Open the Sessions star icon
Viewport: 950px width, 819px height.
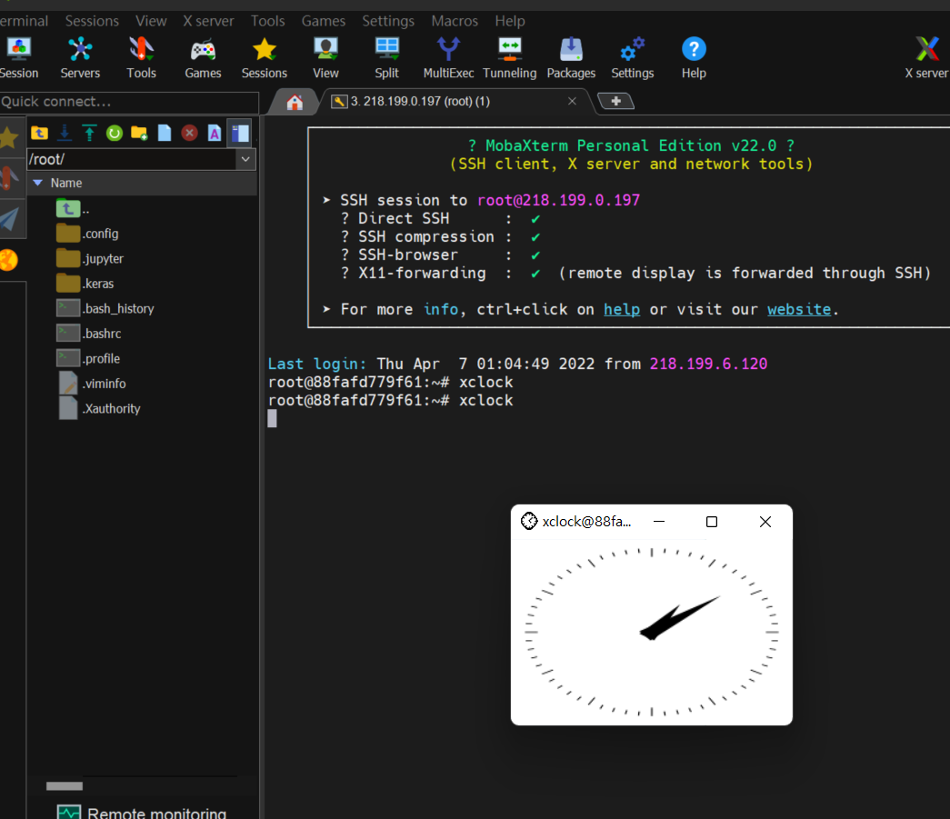click(x=265, y=58)
